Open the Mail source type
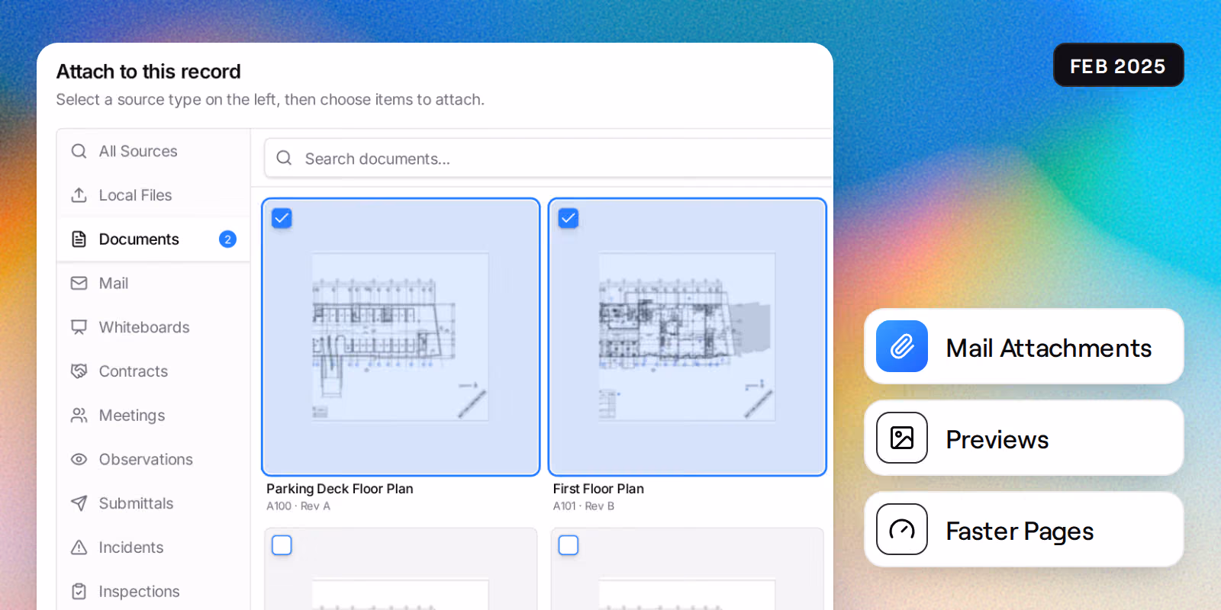This screenshot has height=610, width=1221. pyautogui.click(x=153, y=283)
